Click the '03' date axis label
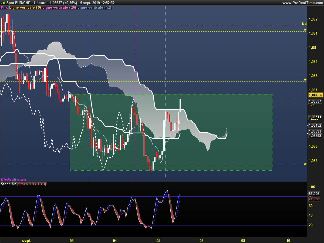This screenshot has width=324, height=243. 72,240
